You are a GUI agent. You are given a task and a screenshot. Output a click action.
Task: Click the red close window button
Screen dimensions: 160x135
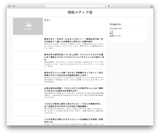(x=9, y=6)
